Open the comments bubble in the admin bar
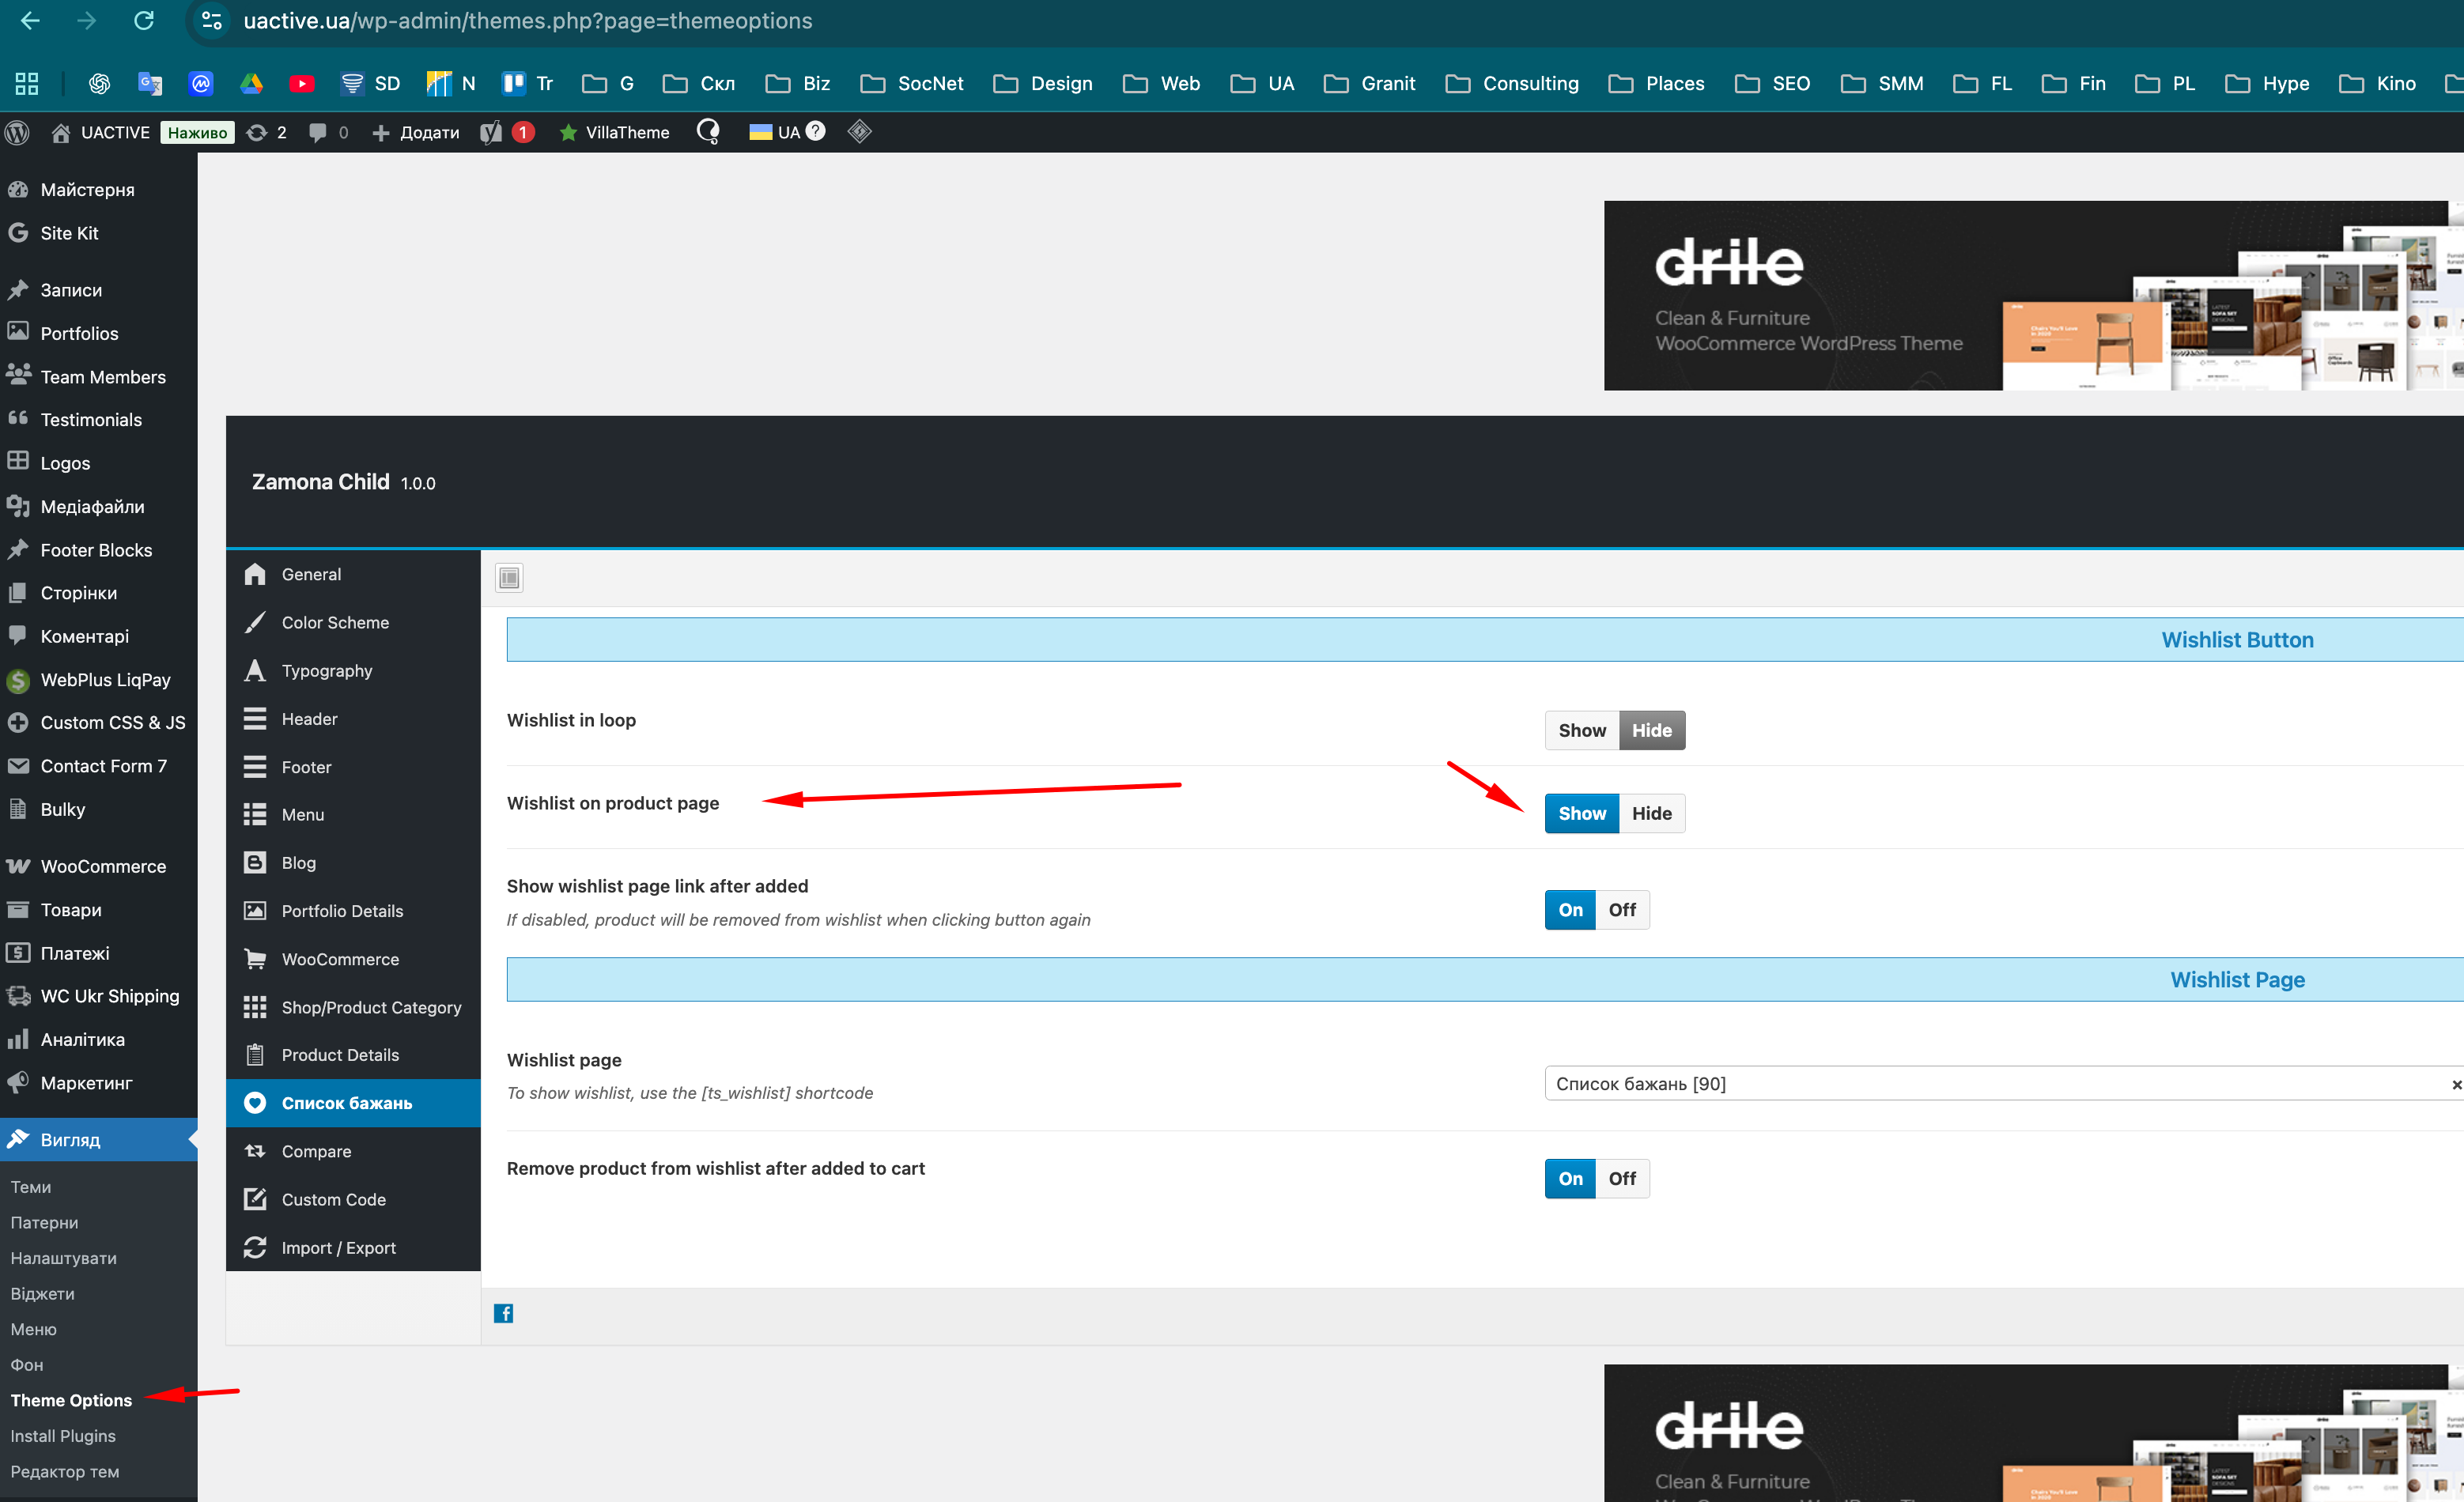Screen dimensions: 2464x1502 click(328, 132)
